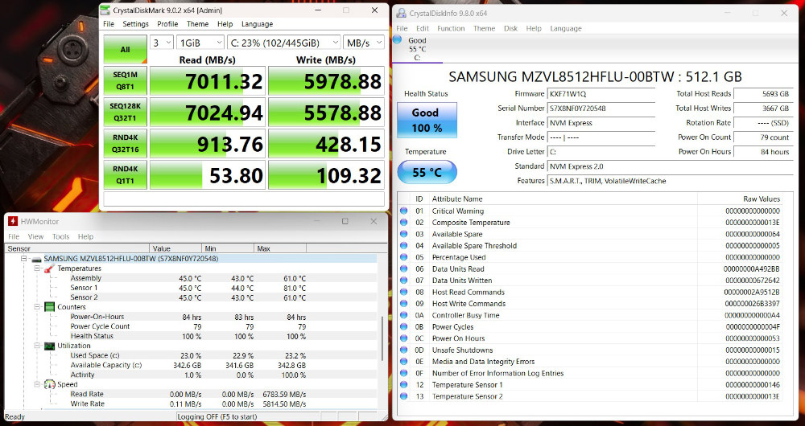This screenshot has width=805, height=426.
Task: Click the status dot for Unsafe Shutdowns
Action: [x=404, y=350]
